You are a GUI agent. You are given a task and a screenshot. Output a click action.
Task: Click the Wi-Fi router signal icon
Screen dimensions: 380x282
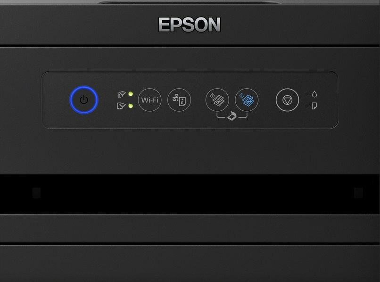tap(122, 94)
